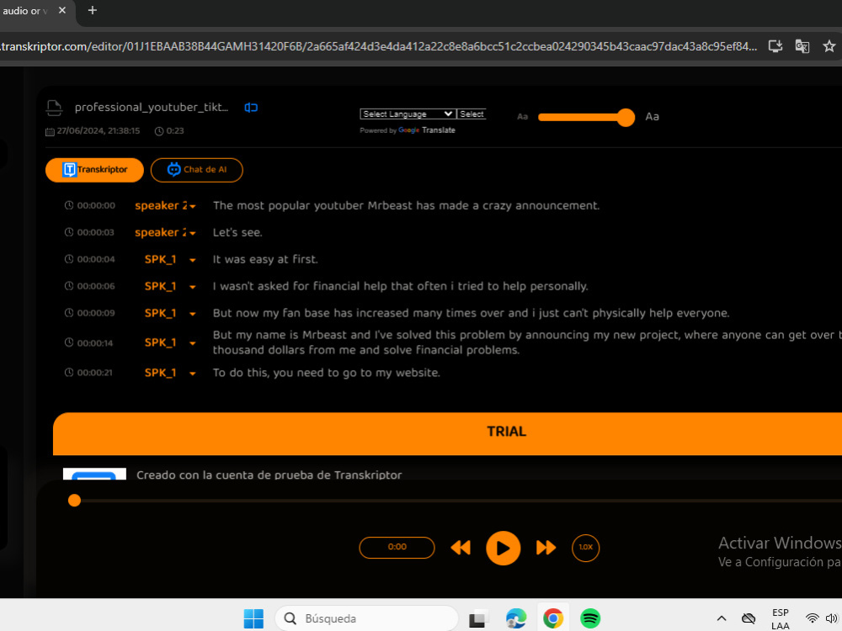The height and width of the screenshot is (631, 842).
Task: Click the Google Translate icon in the address bar
Action: point(802,46)
